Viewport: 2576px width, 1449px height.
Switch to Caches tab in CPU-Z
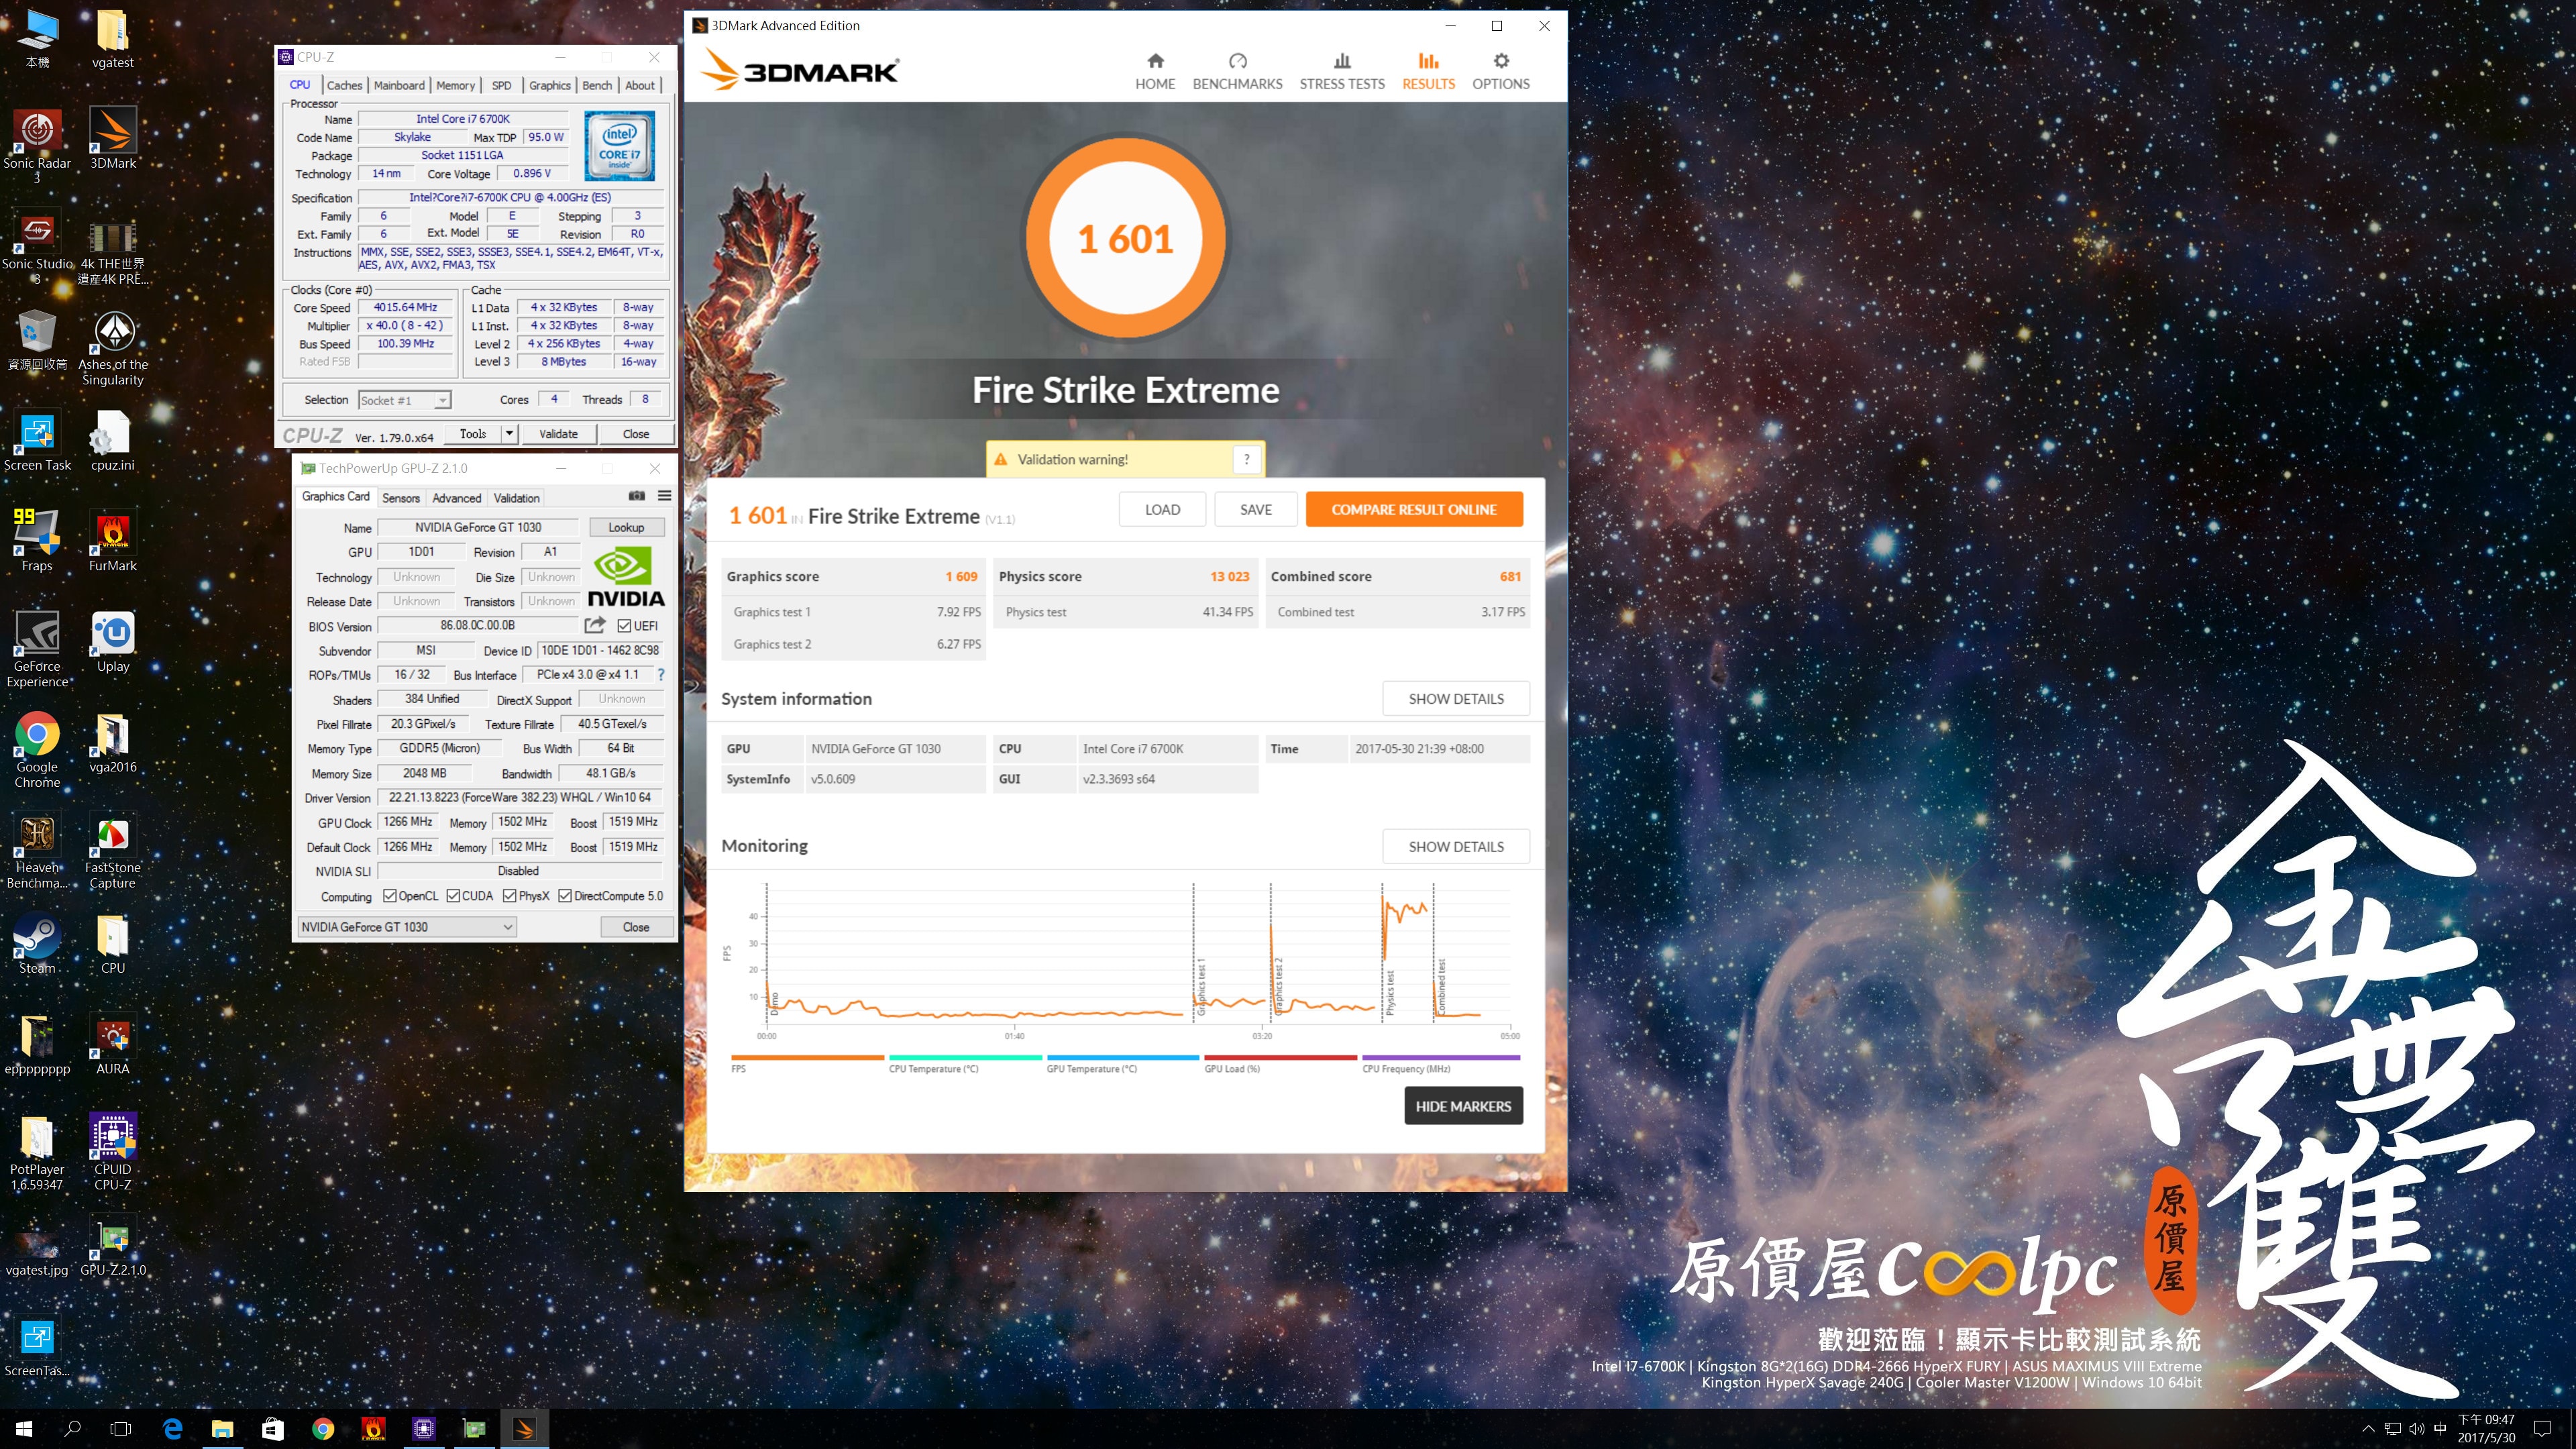pos(344,85)
